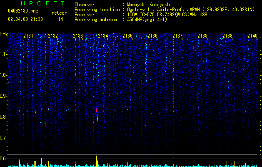Select the file name 04092130.png
This screenshot has height=167, width=262.
click(x=23, y=11)
